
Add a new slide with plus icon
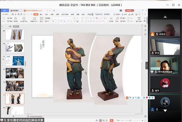point(13,117)
